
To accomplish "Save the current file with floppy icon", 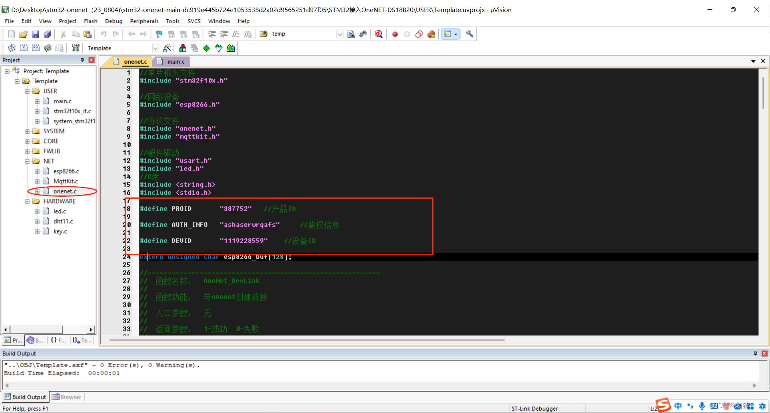I will coord(35,34).
